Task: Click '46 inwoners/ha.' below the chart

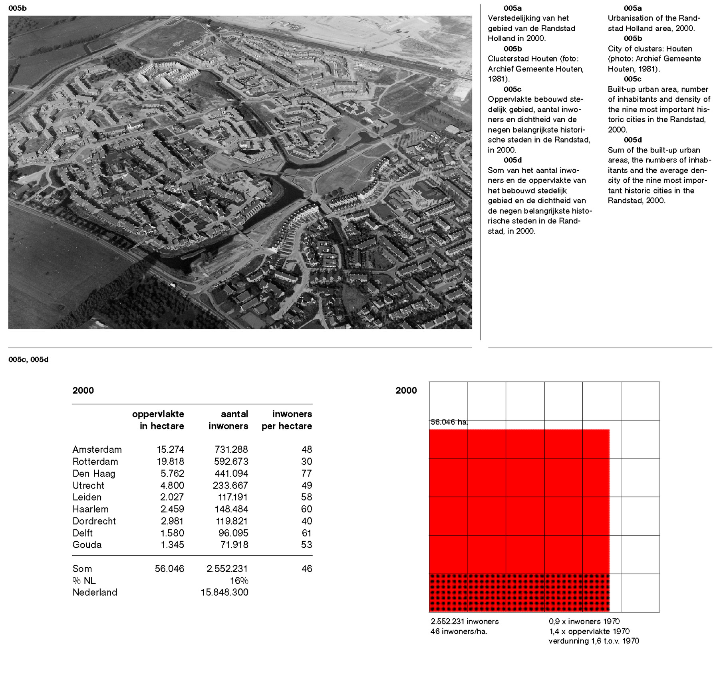Action: pyautogui.click(x=459, y=632)
